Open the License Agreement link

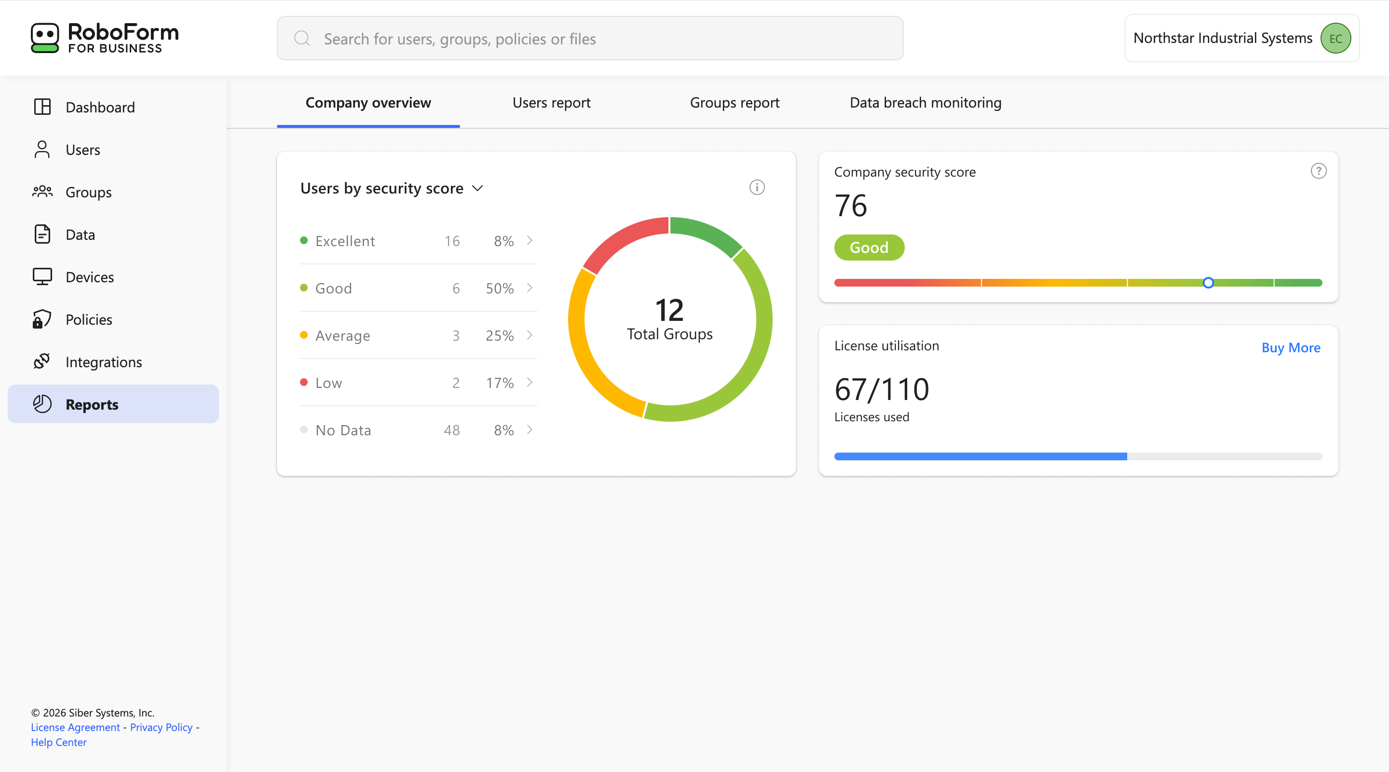(x=76, y=727)
